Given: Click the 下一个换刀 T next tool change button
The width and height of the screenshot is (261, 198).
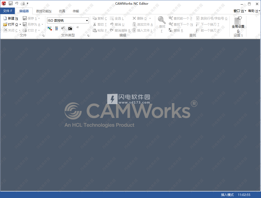Looking at the screenshot, I should pyautogui.click(x=208, y=25).
